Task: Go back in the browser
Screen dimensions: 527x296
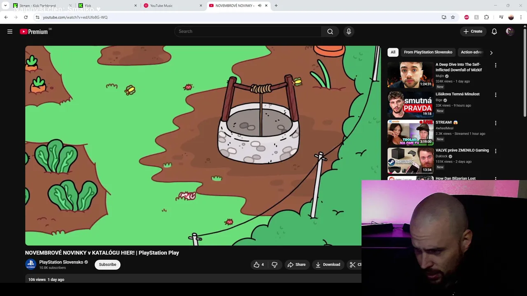Action: (6, 17)
